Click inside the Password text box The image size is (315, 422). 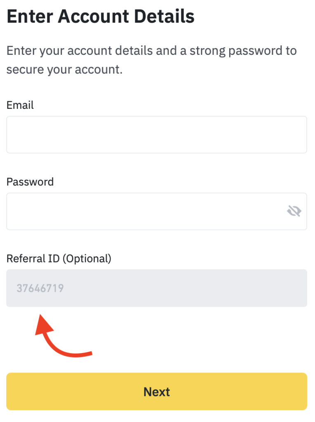144,211
